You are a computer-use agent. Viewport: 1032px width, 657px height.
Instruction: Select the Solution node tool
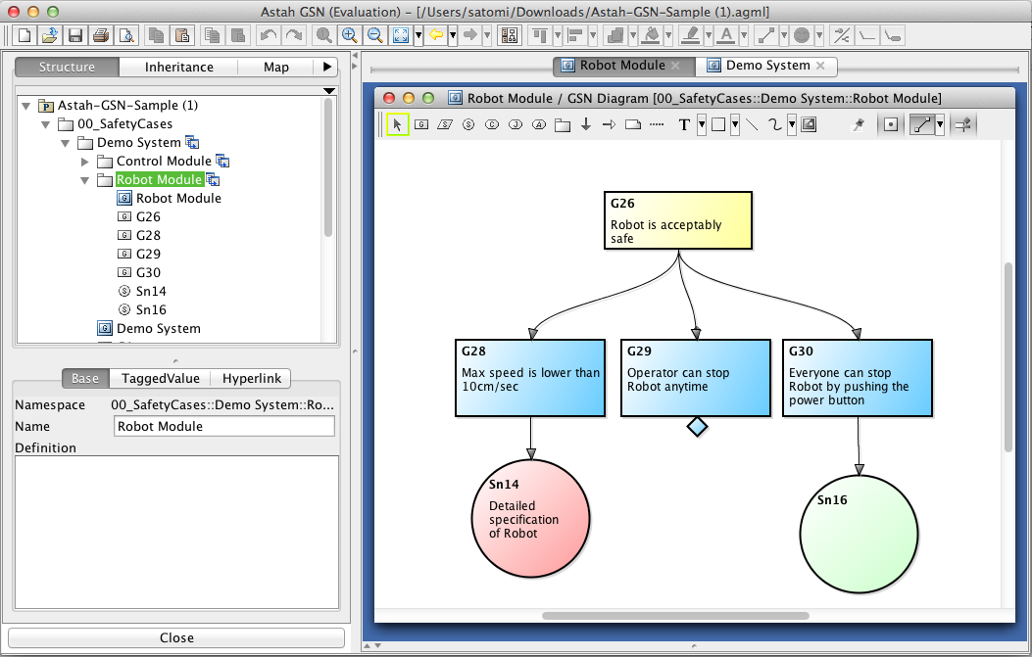pyautogui.click(x=468, y=125)
